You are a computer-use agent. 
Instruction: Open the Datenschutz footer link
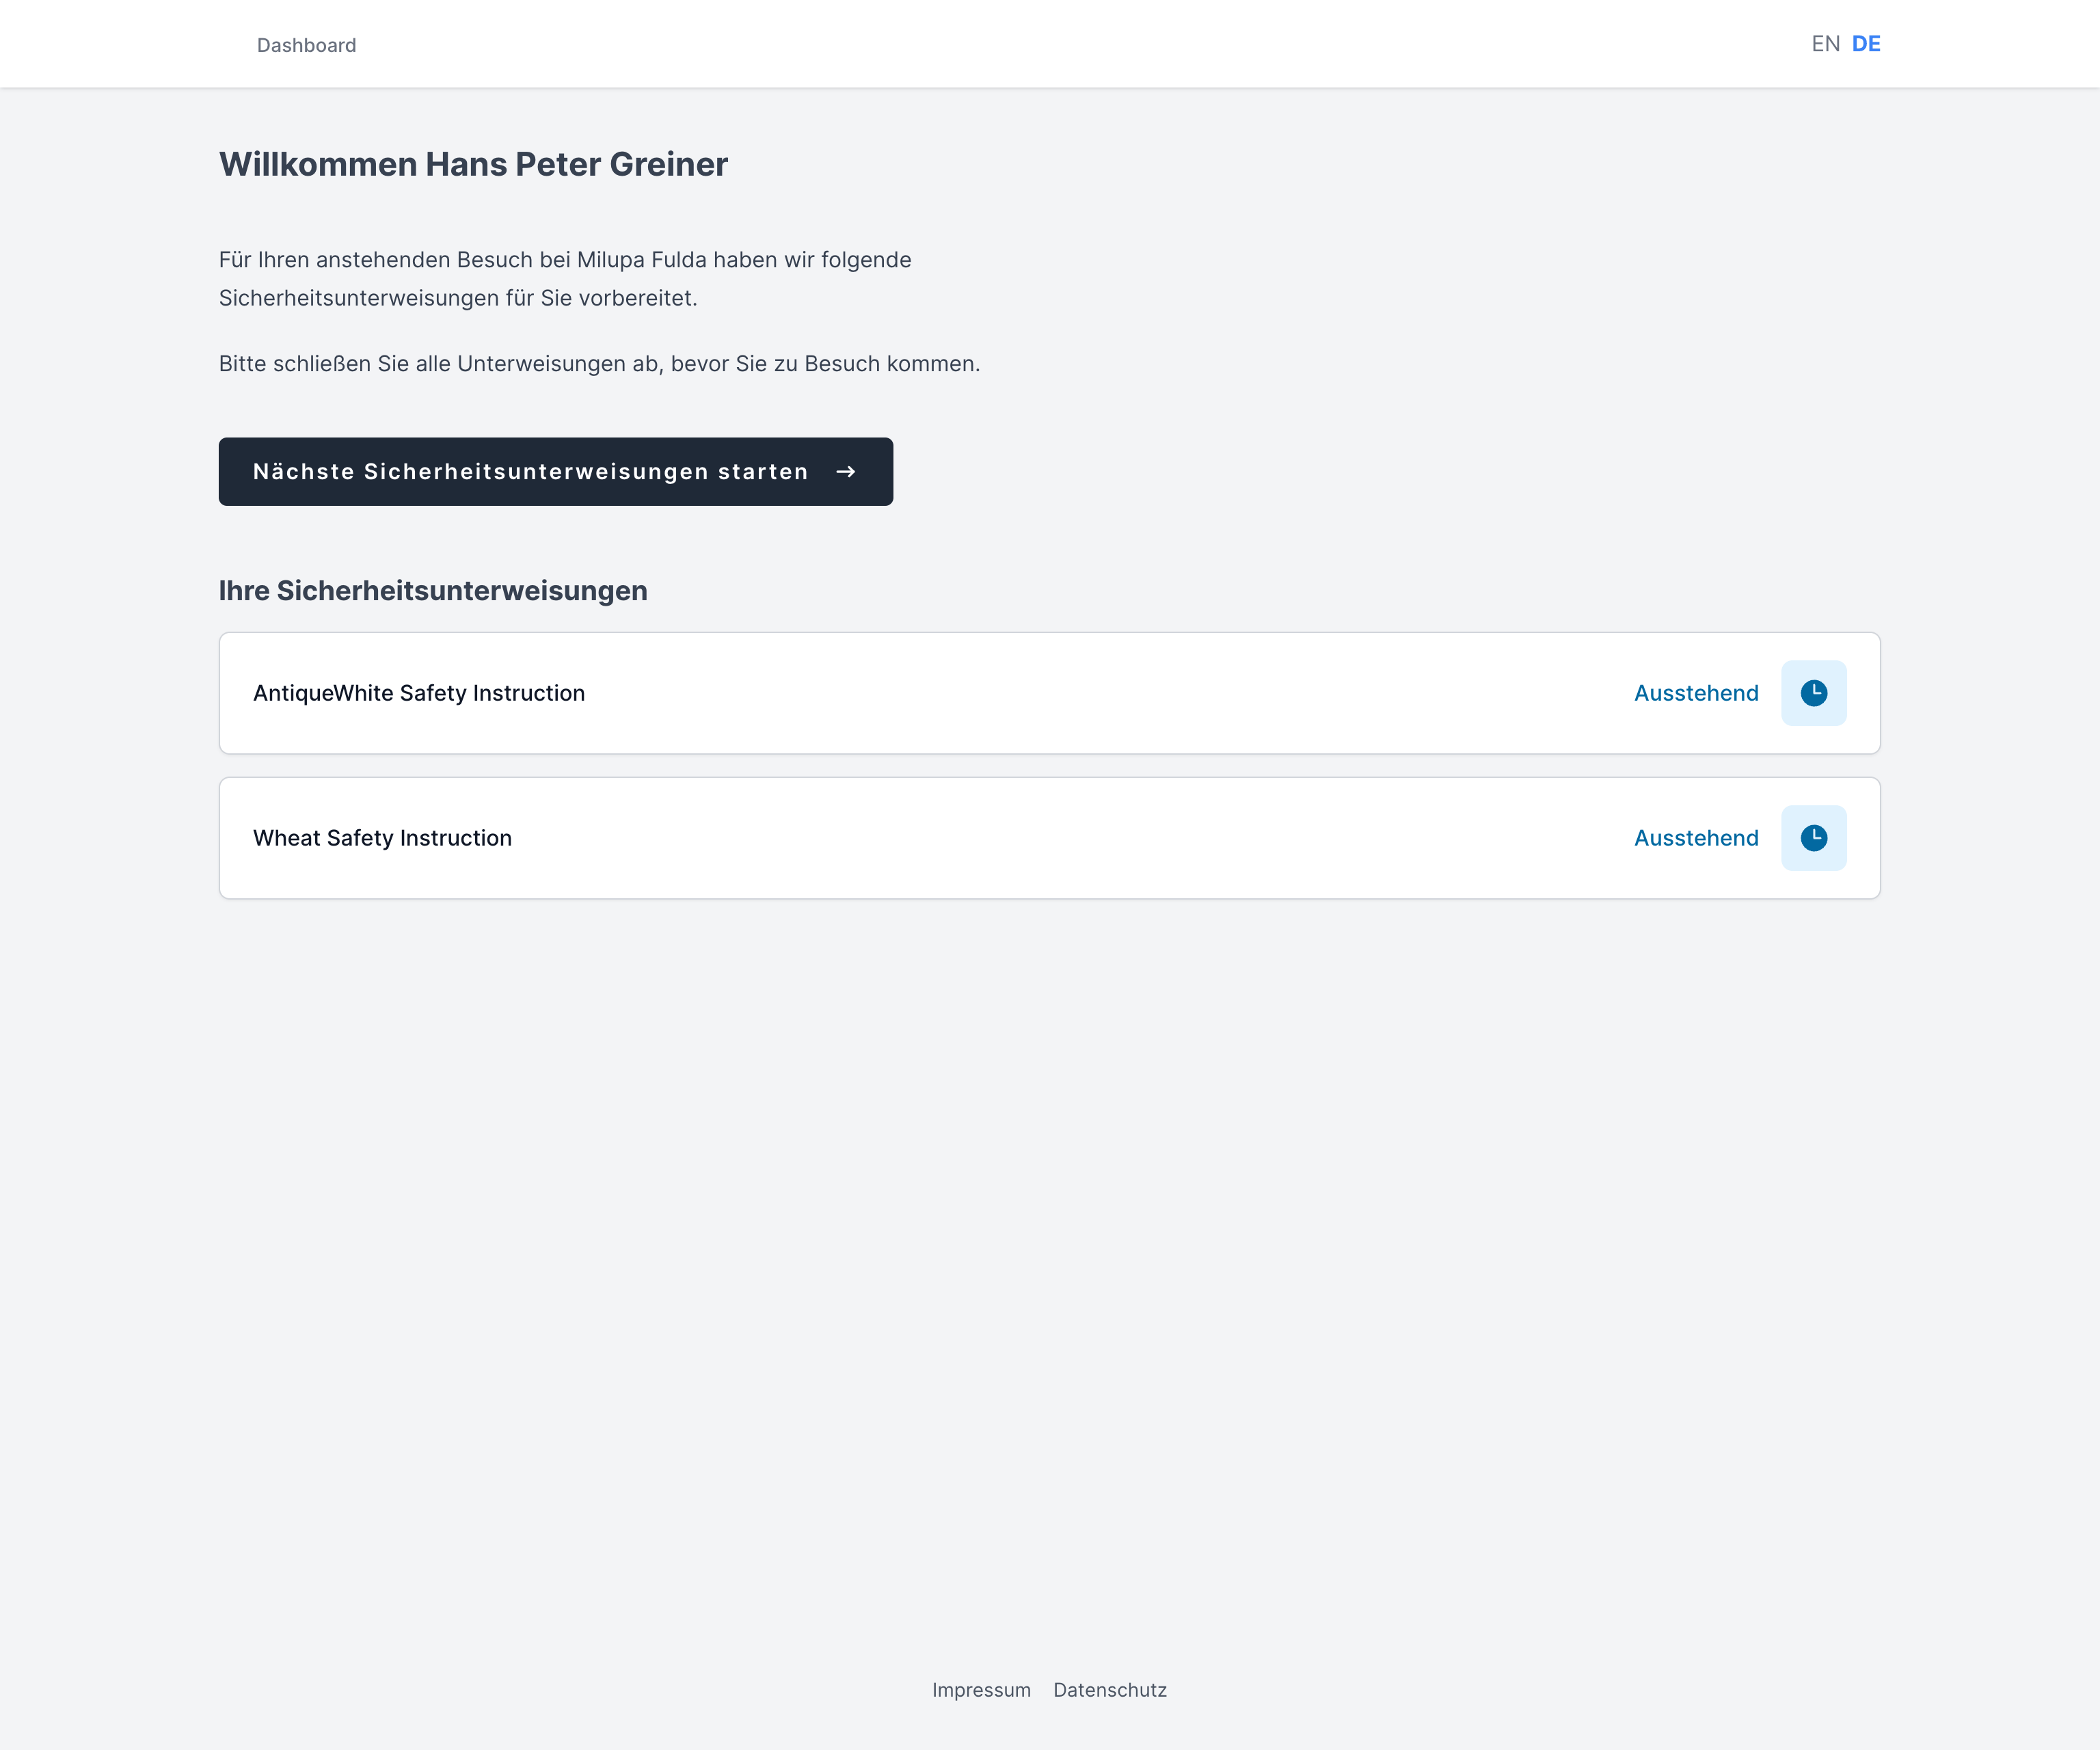[1110, 1690]
